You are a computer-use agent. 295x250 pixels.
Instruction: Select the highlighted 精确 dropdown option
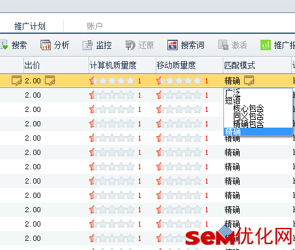[x=258, y=132]
